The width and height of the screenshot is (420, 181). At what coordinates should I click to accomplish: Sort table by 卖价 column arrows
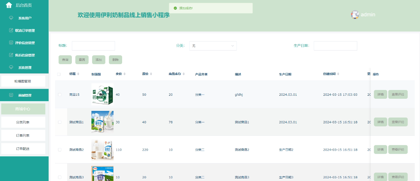tap(124, 74)
